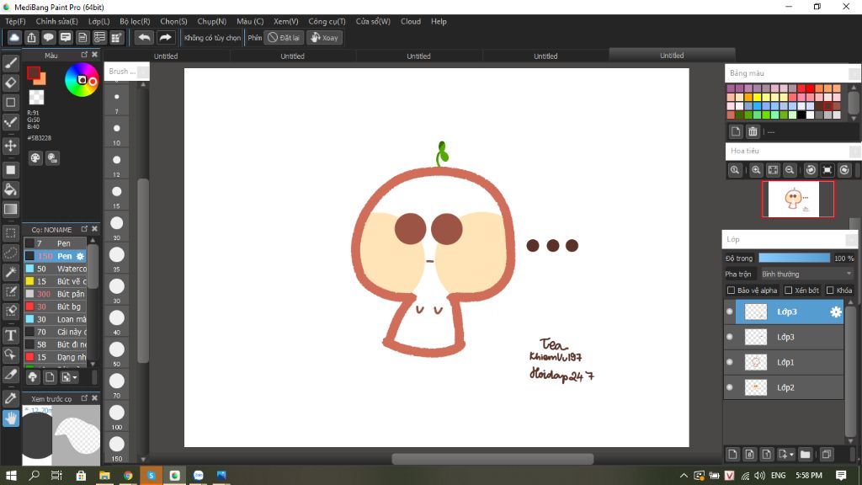Choose the Eyedropper tool
Screen dimensions: 862x485
pyautogui.click(x=11, y=397)
